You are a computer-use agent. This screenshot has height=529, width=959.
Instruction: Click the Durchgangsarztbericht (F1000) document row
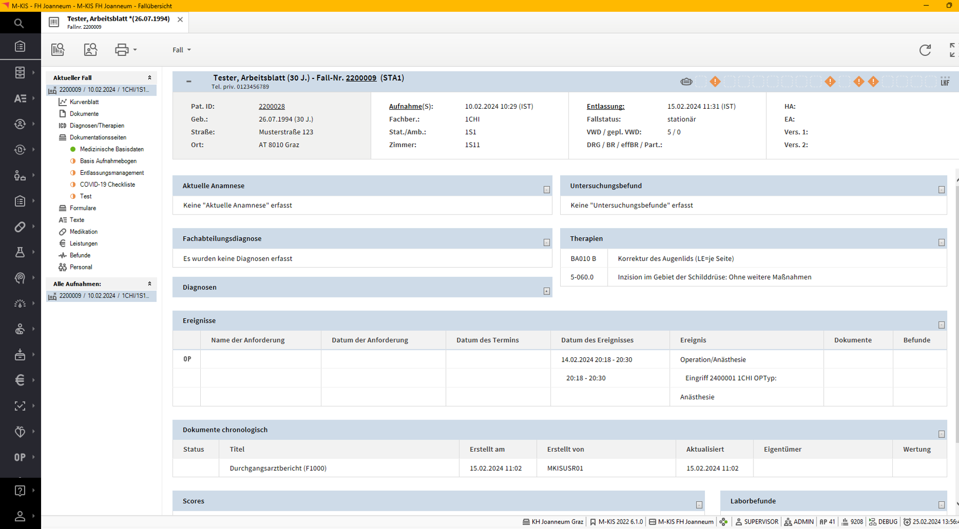(x=560, y=468)
